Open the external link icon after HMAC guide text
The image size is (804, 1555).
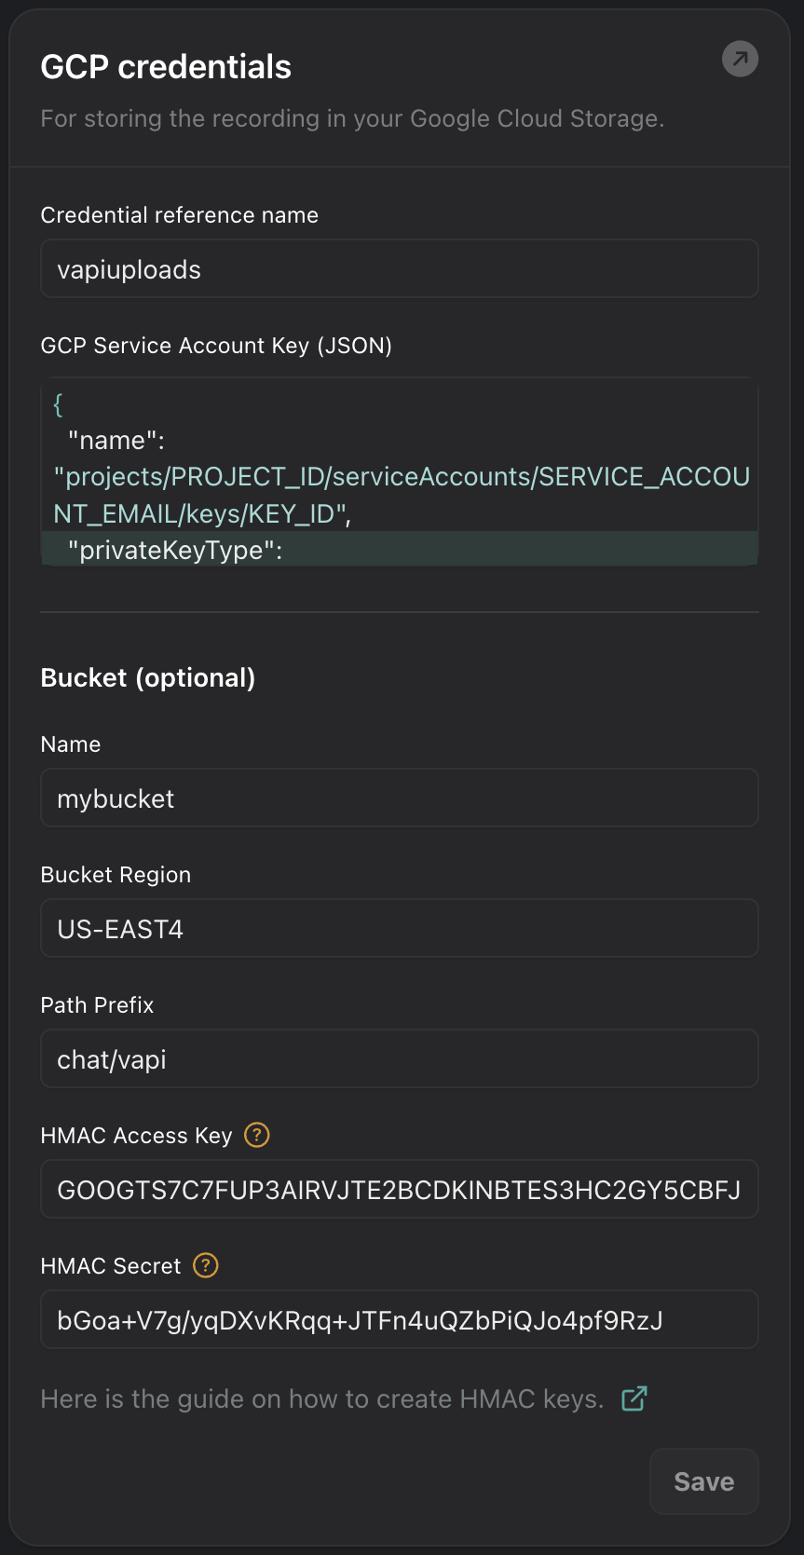[x=634, y=1398]
